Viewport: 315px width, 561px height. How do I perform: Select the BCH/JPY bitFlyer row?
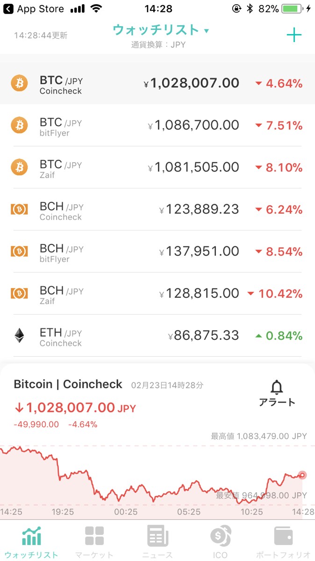pyautogui.click(x=157, y=252)
